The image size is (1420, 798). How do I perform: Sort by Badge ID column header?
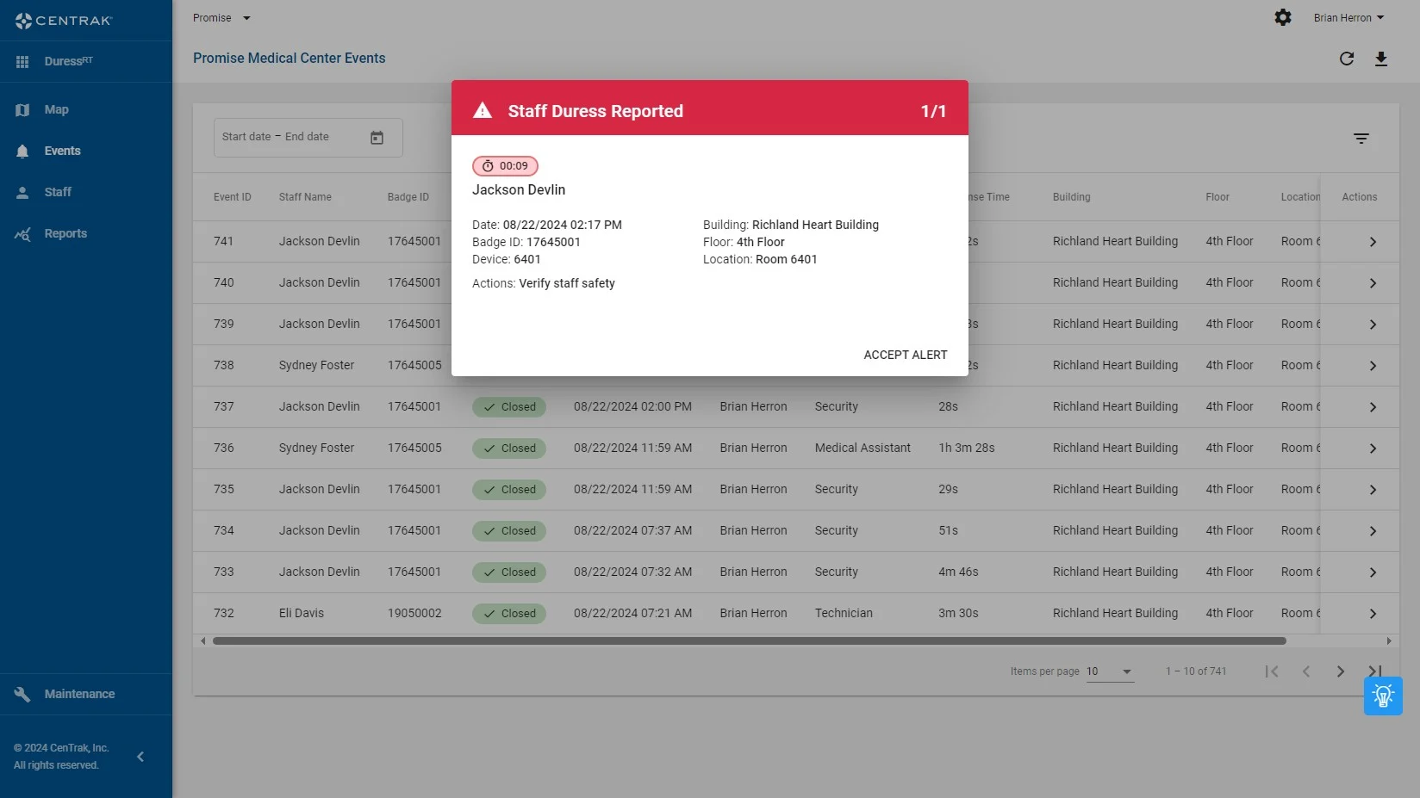point(408,197)
